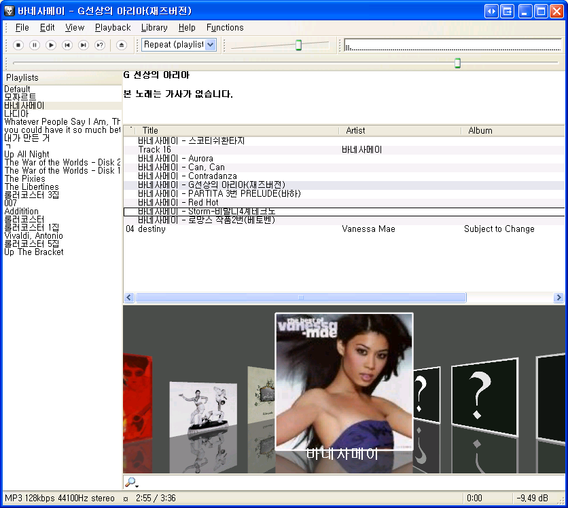Select the Up The Bracket playlist
568x508 pixels.
pyautogui.click(x=63, y=252)
